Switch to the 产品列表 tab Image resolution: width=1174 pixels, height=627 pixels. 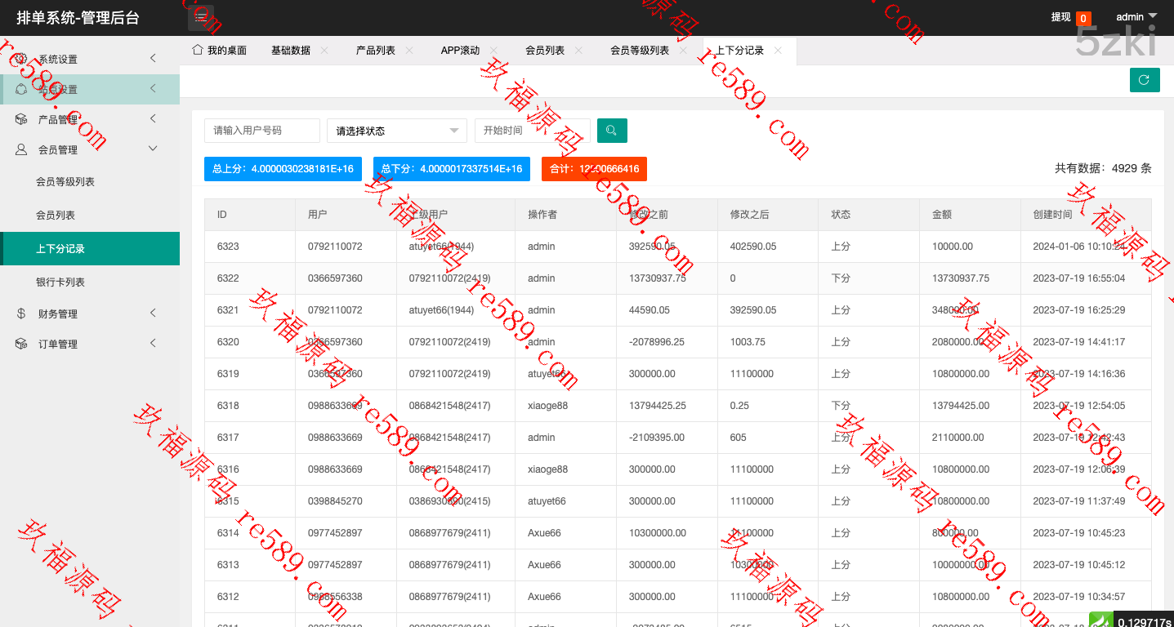click(375, 51)
